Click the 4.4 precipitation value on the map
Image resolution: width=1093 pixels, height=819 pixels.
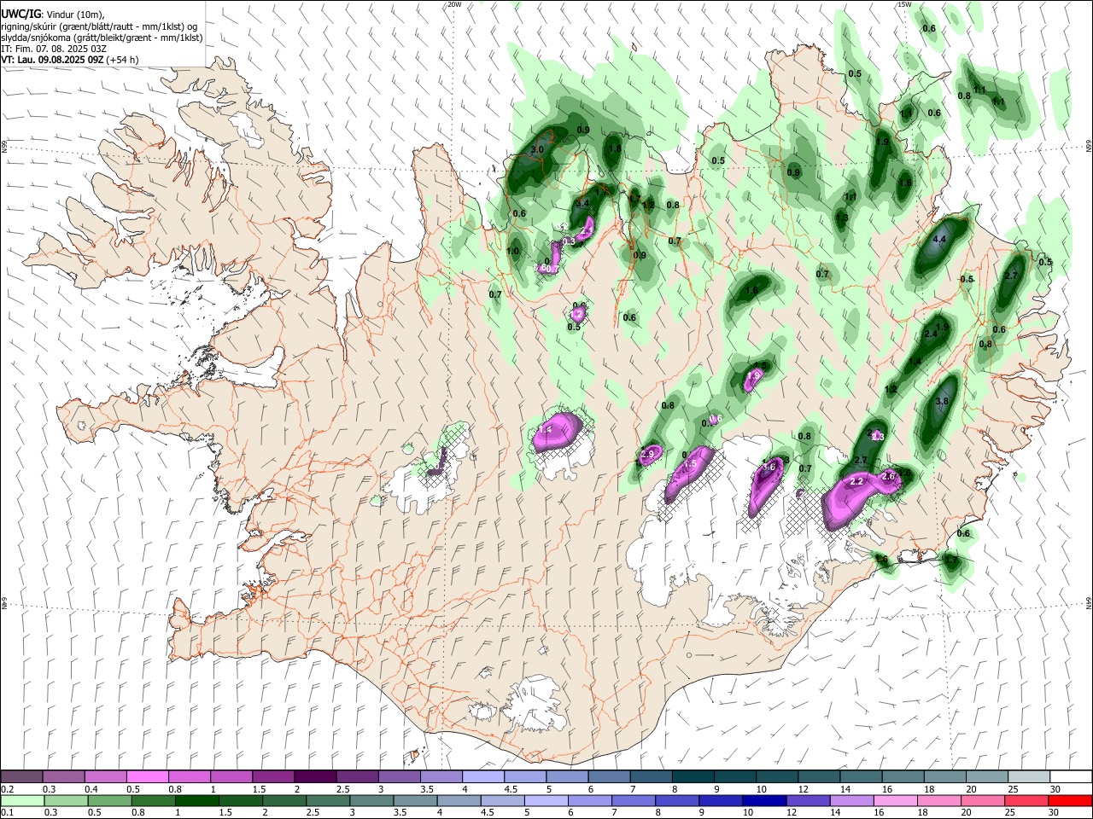pyautogui.click(x=939, y=240)
